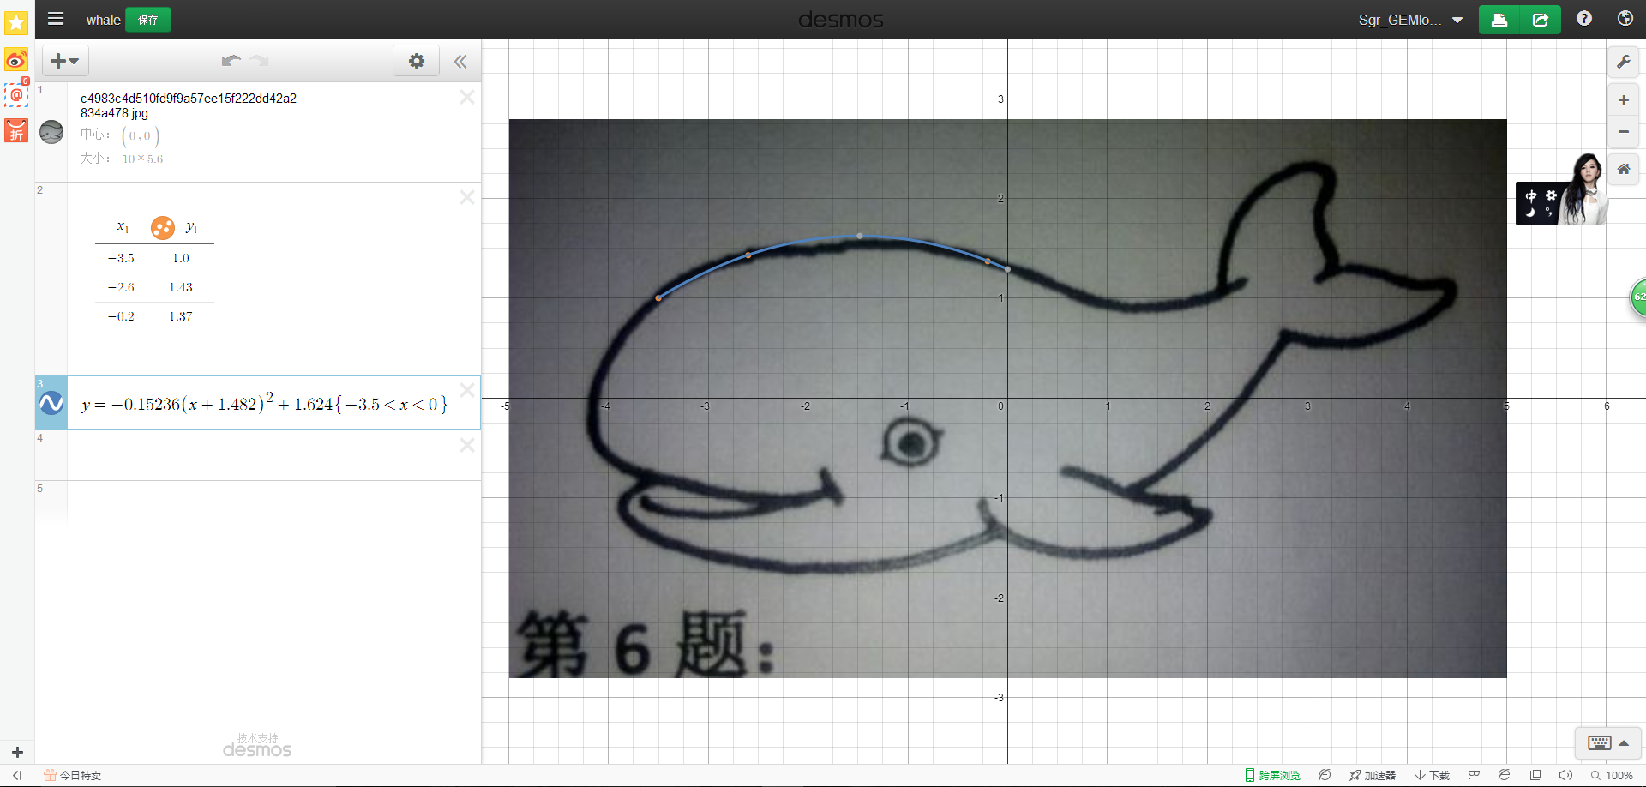This screenshot has height=787, width=1646.
Task: Open 今日特卖 in the status bar
Action: point(73,775)
